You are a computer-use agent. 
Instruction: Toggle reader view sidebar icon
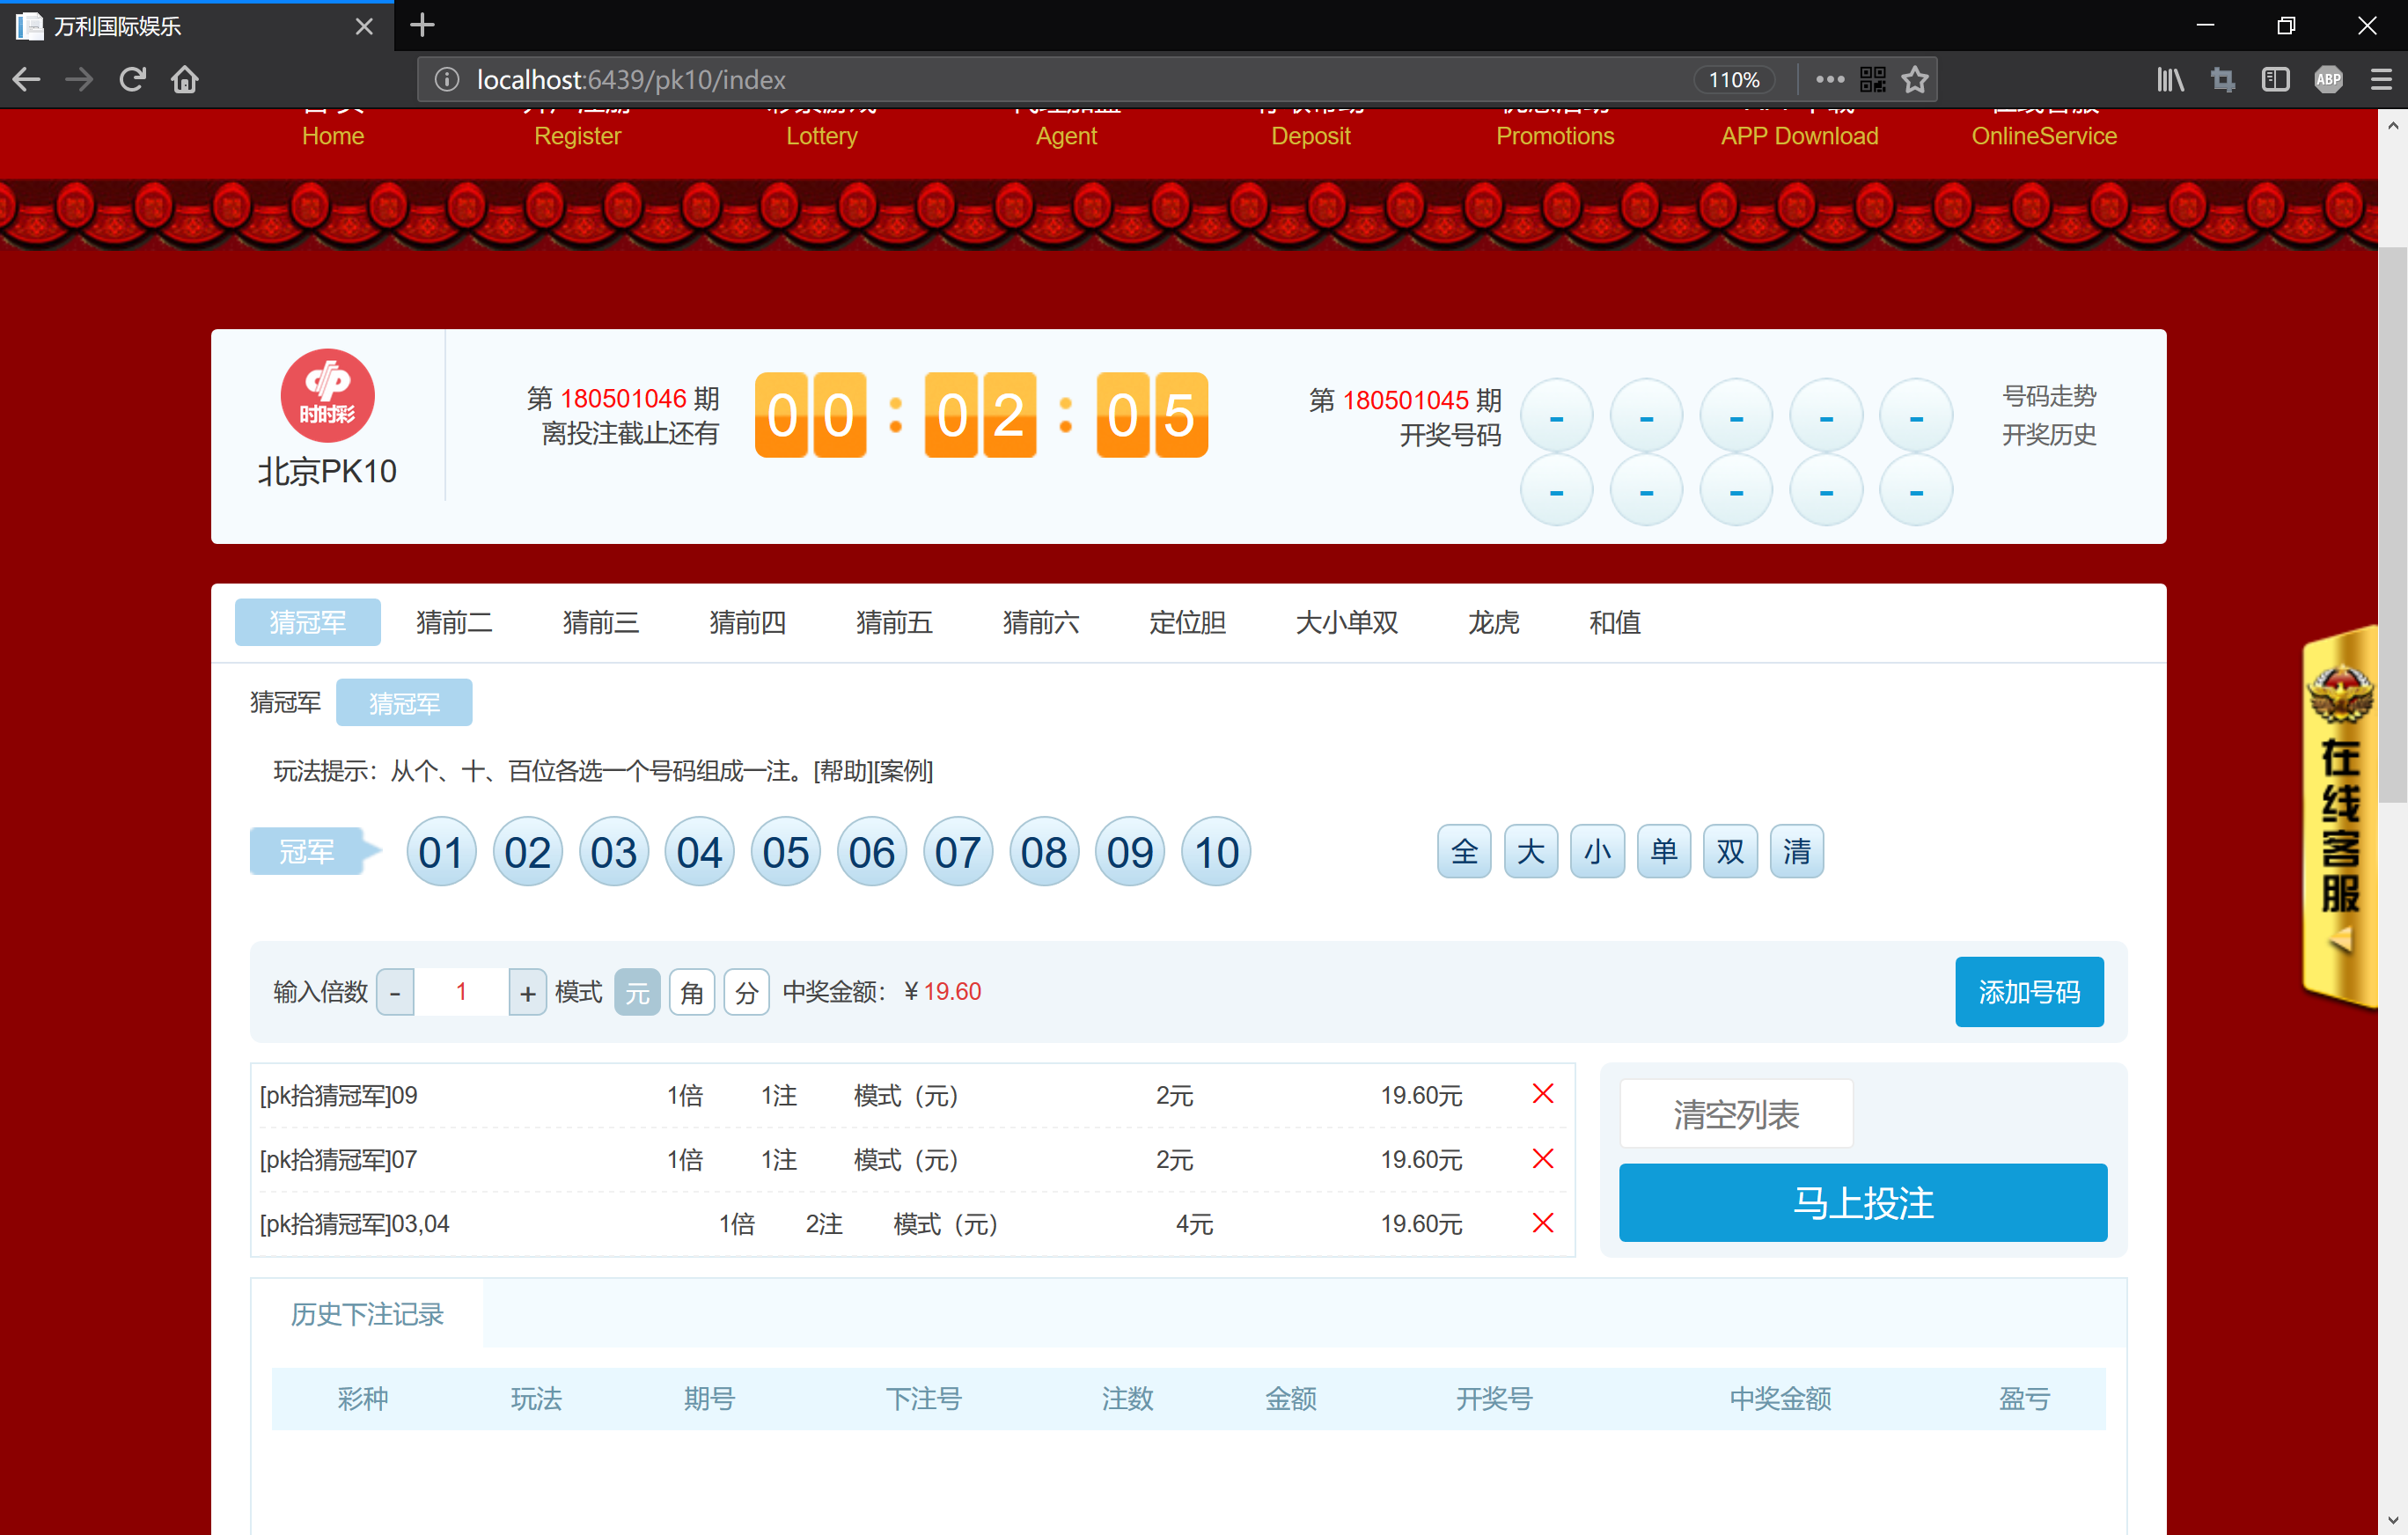coord(2276,79)
